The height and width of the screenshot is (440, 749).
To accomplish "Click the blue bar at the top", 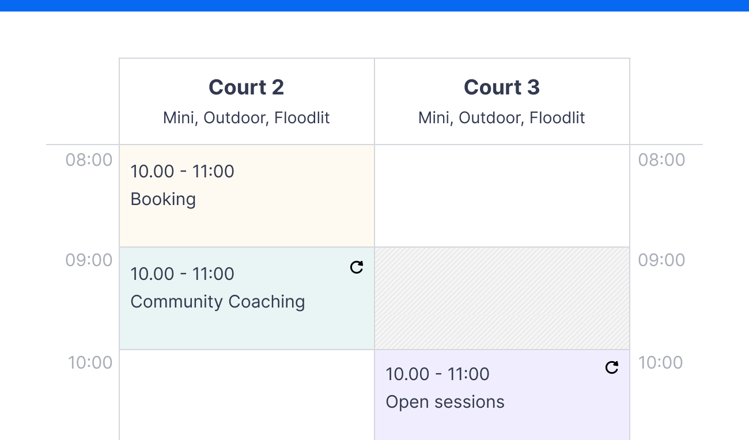I will pos(374,6).
